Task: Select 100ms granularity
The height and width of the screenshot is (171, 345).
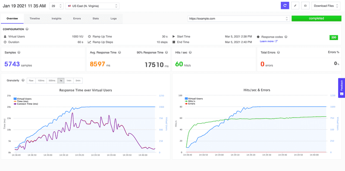Action: [x=41, y=81]
